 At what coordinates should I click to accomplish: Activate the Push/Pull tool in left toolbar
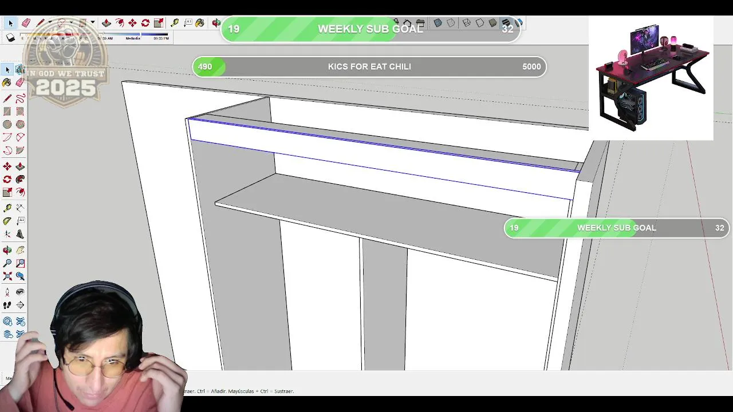pyautogui.click(x=20, y=166)
